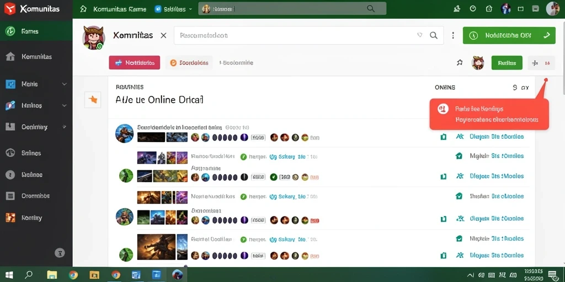The height and width of the screenshot is (282, 565).
Task: Open the Windows Start button
Action: (9, 275)
